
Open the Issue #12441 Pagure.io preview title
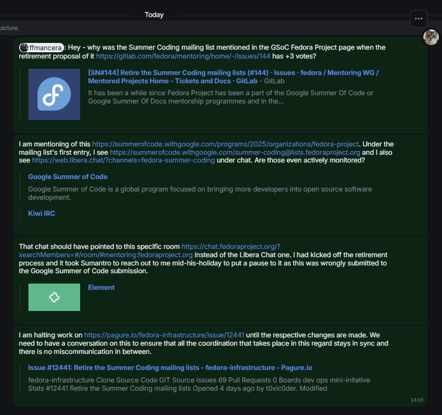click(170, 367)
